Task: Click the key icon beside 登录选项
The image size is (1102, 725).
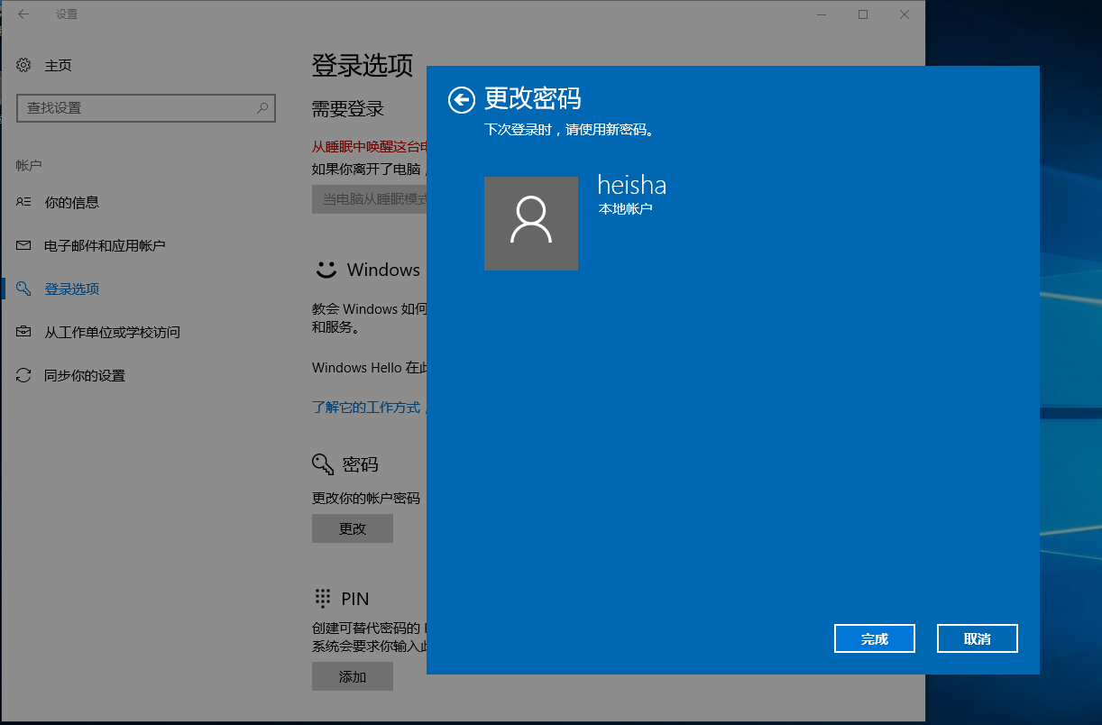Action: point(24,289)
